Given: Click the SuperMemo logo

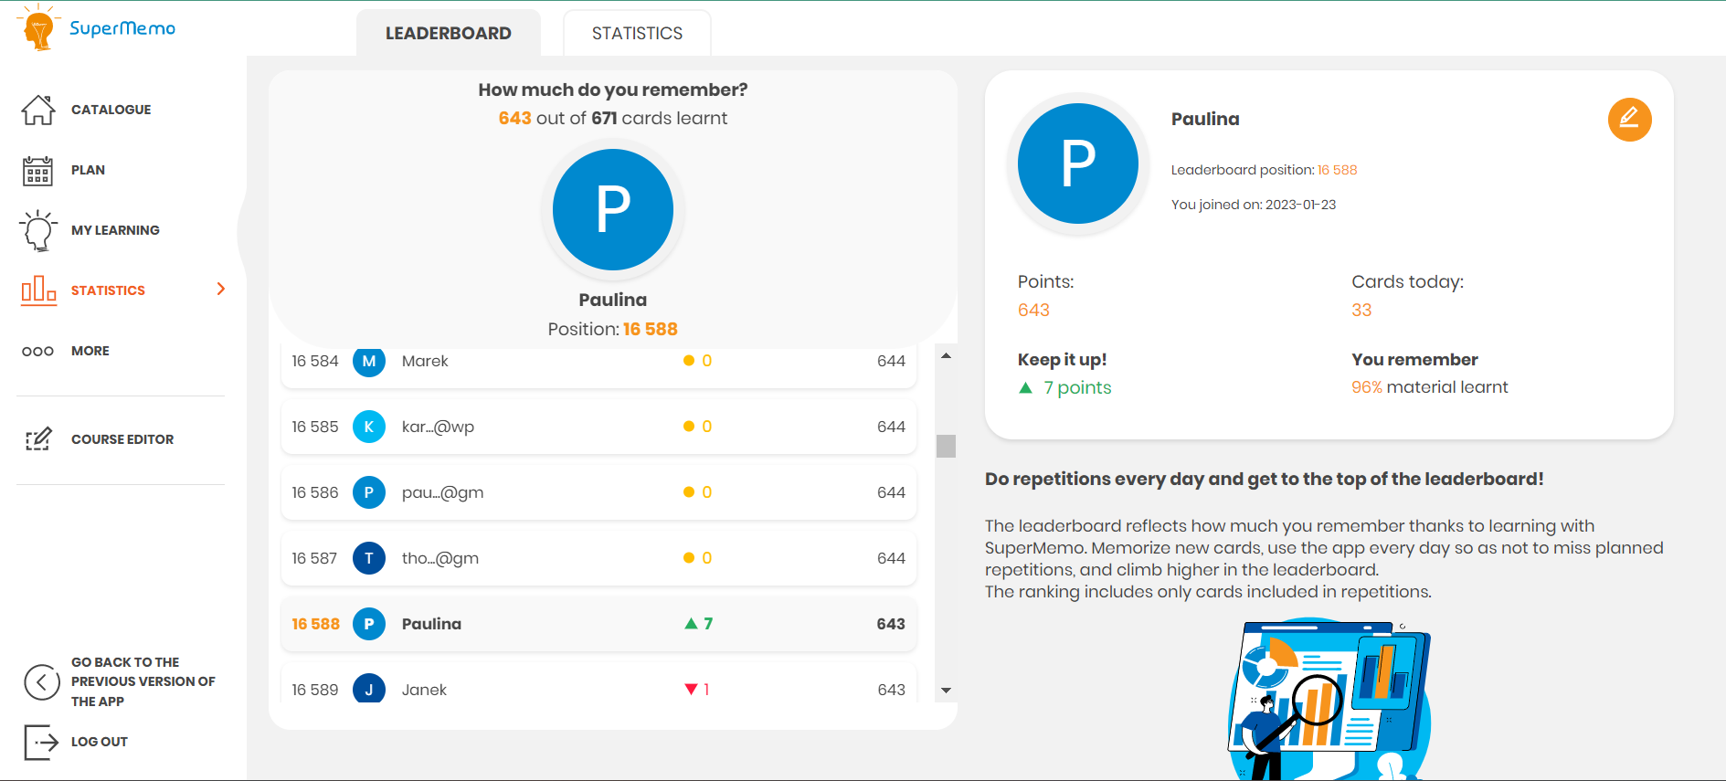Looking at the screenshot, I should tap(96, 27).
